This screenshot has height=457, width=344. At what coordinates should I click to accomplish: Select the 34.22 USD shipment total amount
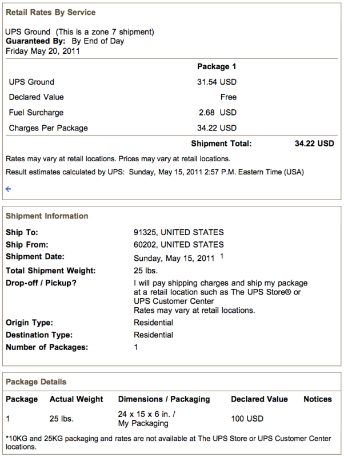314,144
